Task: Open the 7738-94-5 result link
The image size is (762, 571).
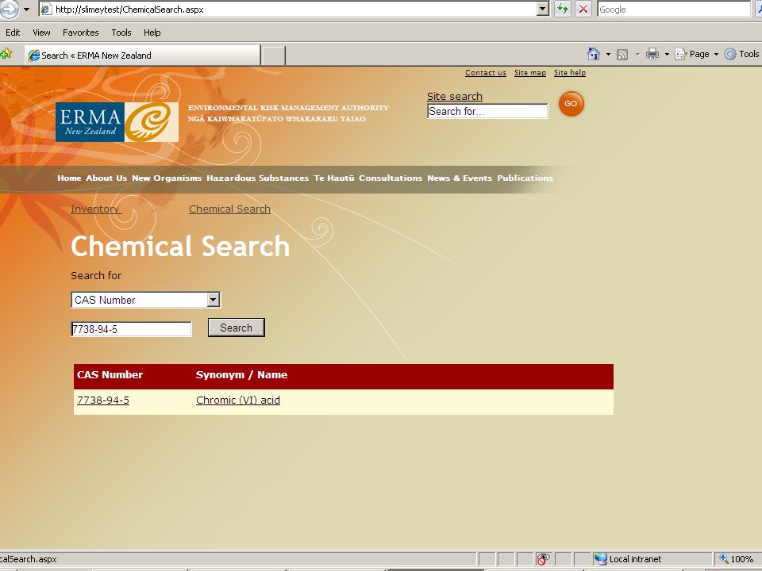Action: coord(103,400)
